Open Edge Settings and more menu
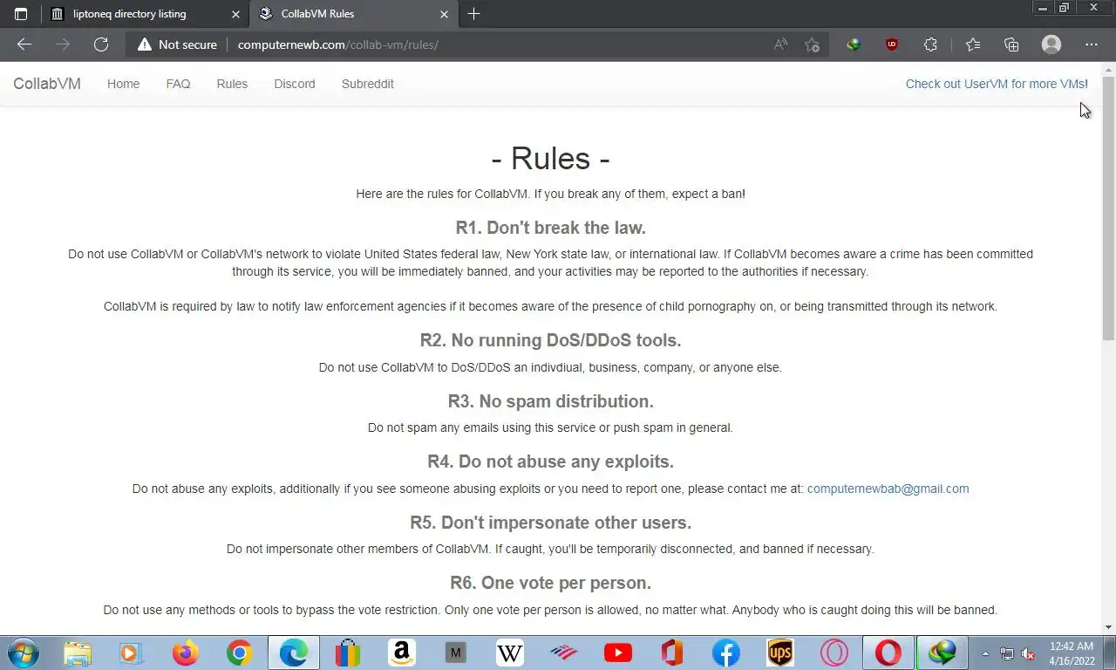Image resolution: width=1116 pixels, height=670 pixels. click(1092, 44)
